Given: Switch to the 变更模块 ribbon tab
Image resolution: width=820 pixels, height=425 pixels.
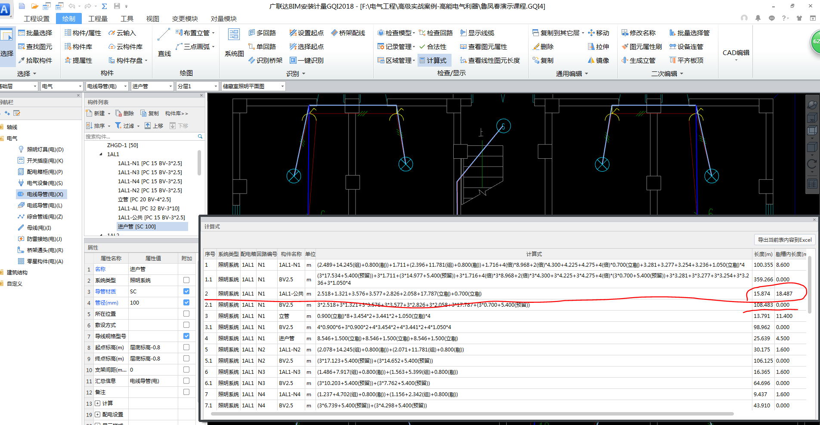Looking at the screenshot, I should [x=185, y=18].
